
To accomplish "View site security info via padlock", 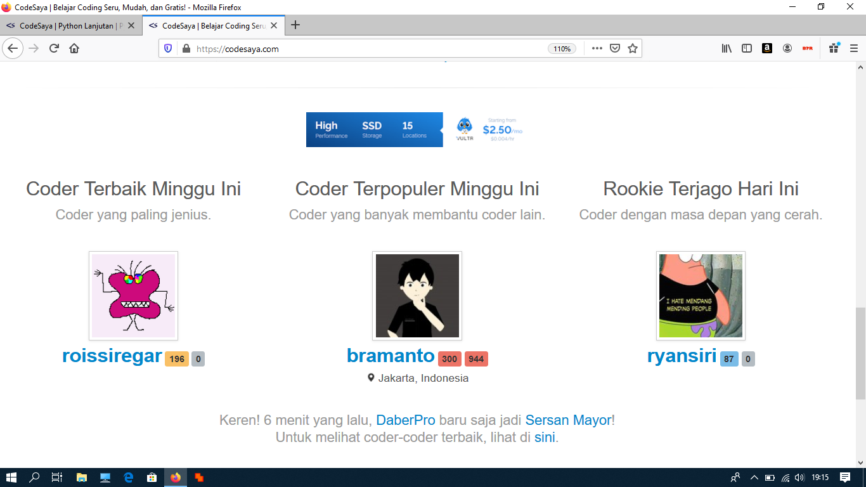I will (186, 48).
